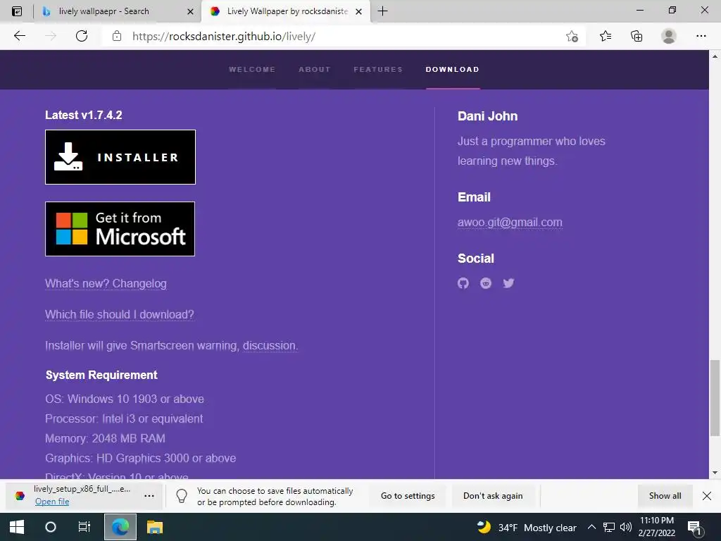Click the lightbulb tip icon

point(182,496)
